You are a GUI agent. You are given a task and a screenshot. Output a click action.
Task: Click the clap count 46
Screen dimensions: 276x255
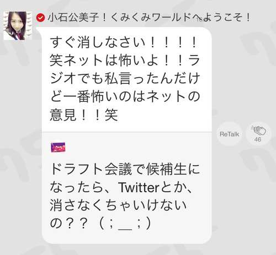point(258,139)
